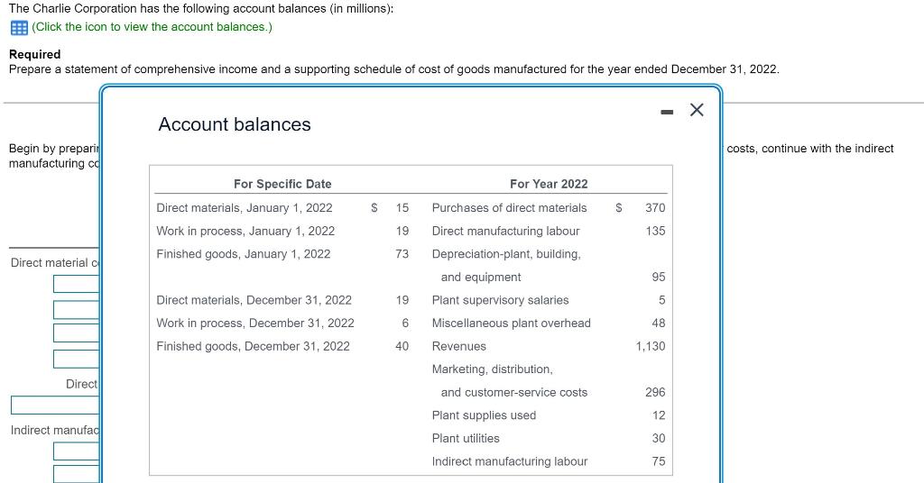Select the 'Revenues' row label

pos(459,346)
